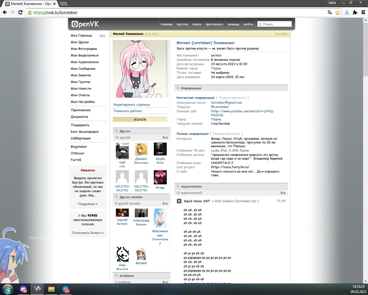Open browser downloads arrow icon
This screenshot has width=368, height=295.
[347, 12]
